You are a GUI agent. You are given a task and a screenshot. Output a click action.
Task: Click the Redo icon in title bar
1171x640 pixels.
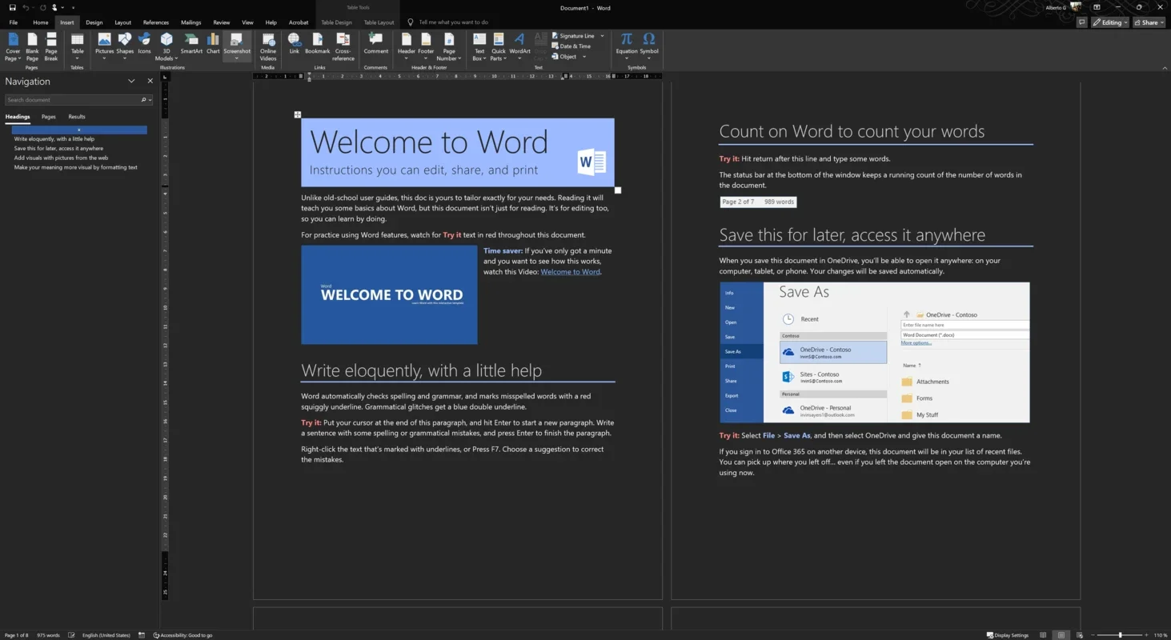click(42, 8)
